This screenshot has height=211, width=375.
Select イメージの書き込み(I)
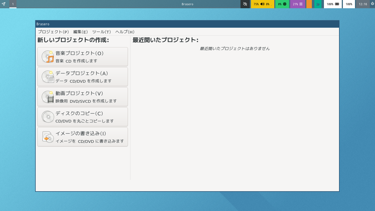click(x=83, y=137)
